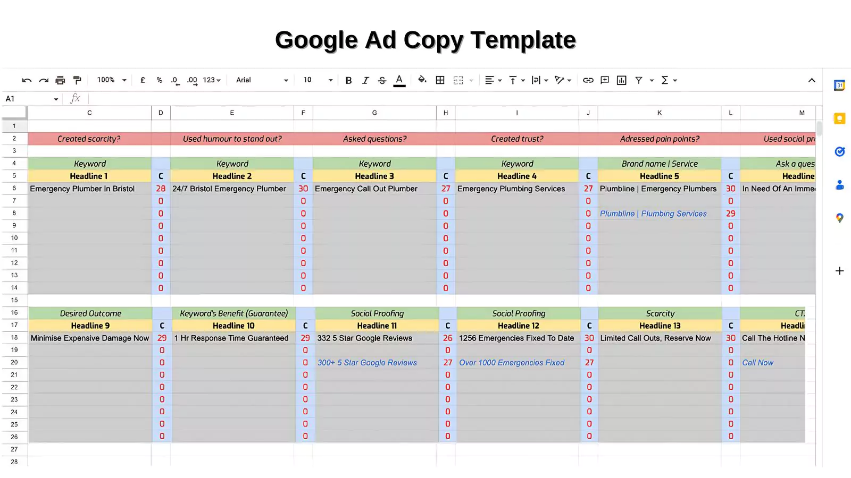Click the Merge cells icon

pyautogui.click(x=458, y=80)
